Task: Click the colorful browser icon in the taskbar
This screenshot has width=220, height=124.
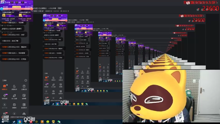Action: 20,122
